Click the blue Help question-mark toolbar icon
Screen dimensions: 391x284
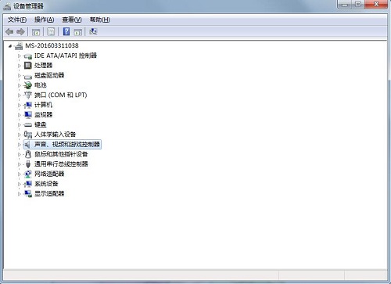[66, 31]
